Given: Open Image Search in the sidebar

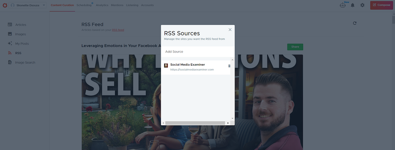Looking at the screenshot, I should click(25, 62).
